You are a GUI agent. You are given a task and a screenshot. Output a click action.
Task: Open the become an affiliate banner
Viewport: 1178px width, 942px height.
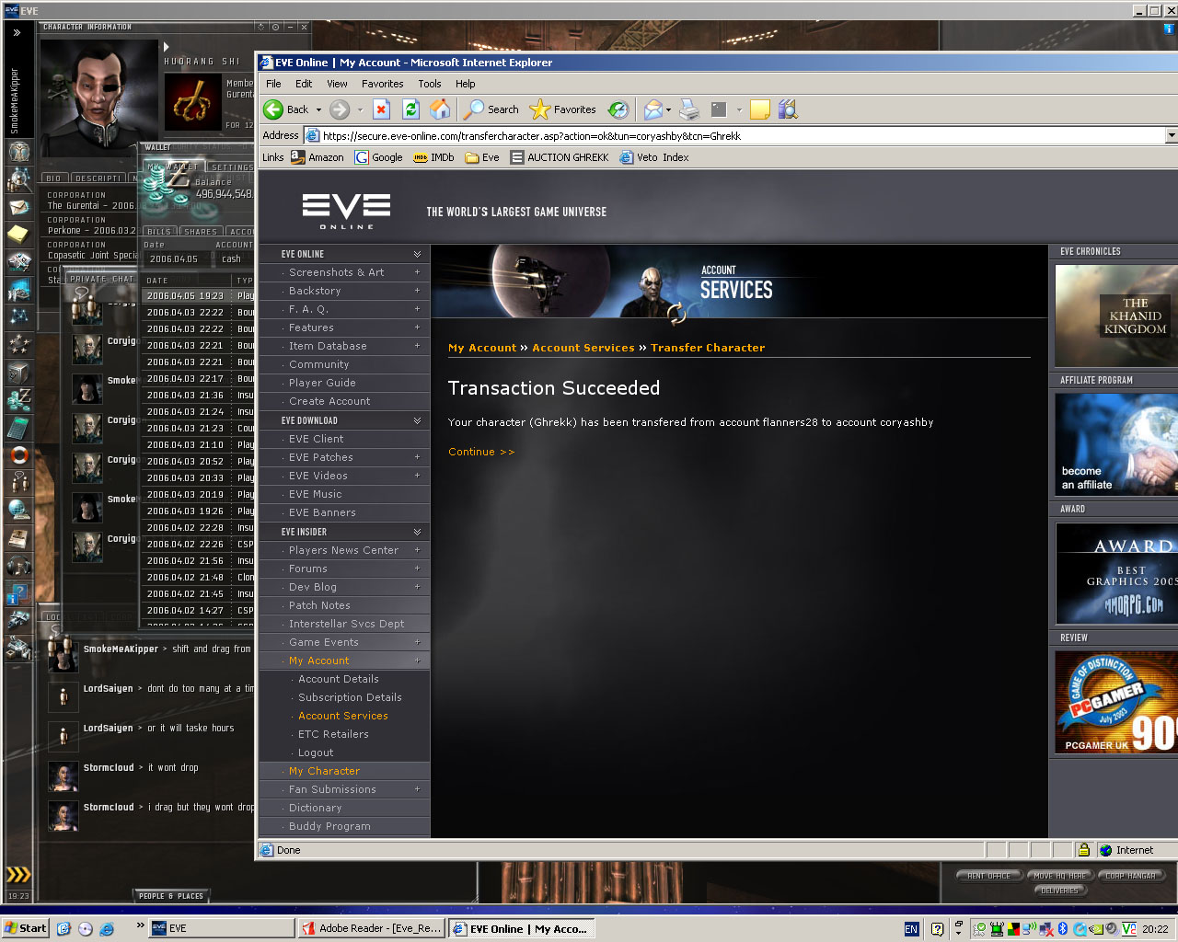(1116, 444)
